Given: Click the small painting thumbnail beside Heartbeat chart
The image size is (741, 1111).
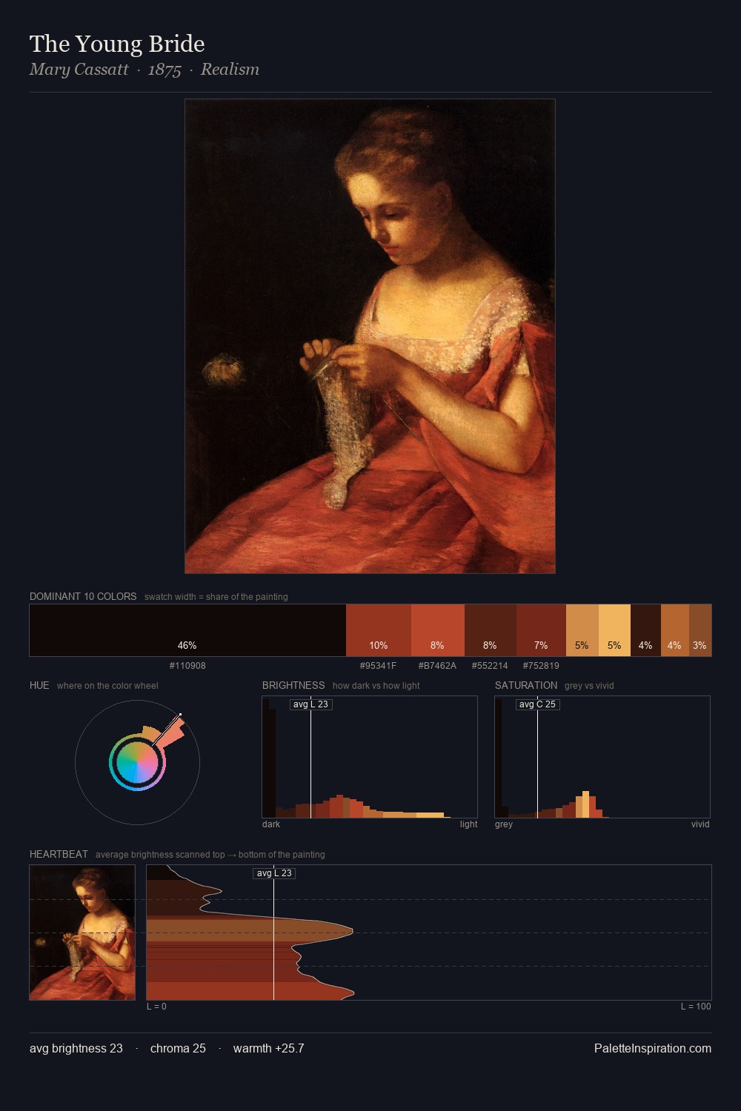Looking at the screenshot, I should (82, 932).
